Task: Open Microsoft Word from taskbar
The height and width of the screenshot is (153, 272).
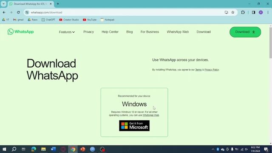Action: point(53,149)
